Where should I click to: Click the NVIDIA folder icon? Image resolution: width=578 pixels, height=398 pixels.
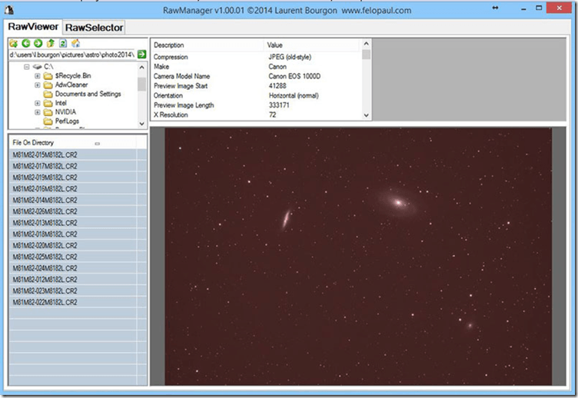click(x=48, y=112)
